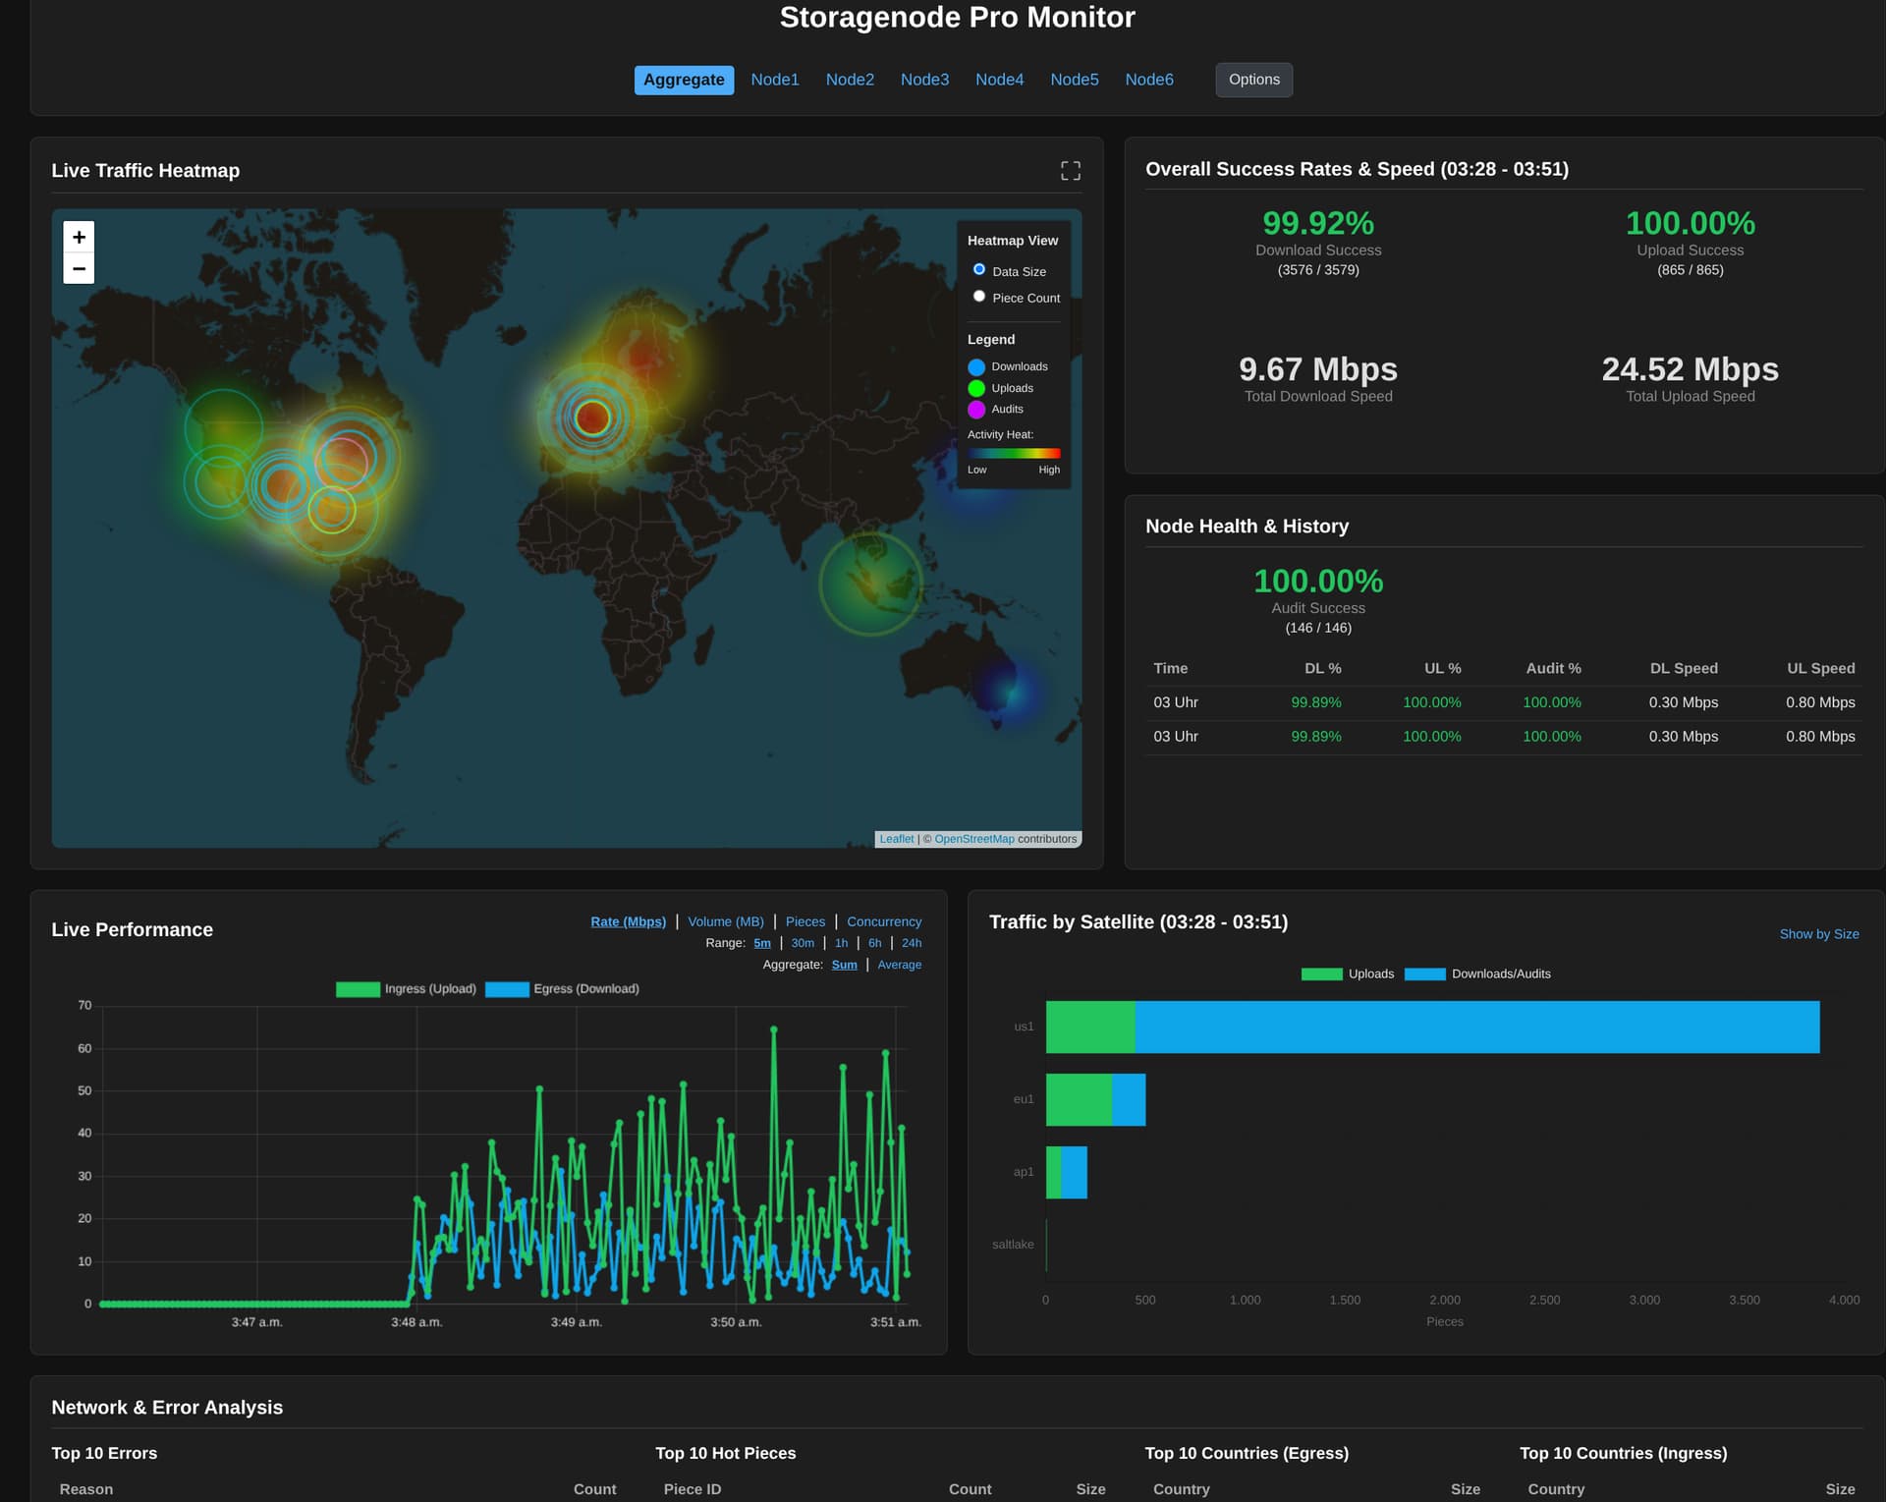The width and height of the screenshot is (1886, 1502).
Task: Click the blue Downloads legend circle
Action: point(975,367)
